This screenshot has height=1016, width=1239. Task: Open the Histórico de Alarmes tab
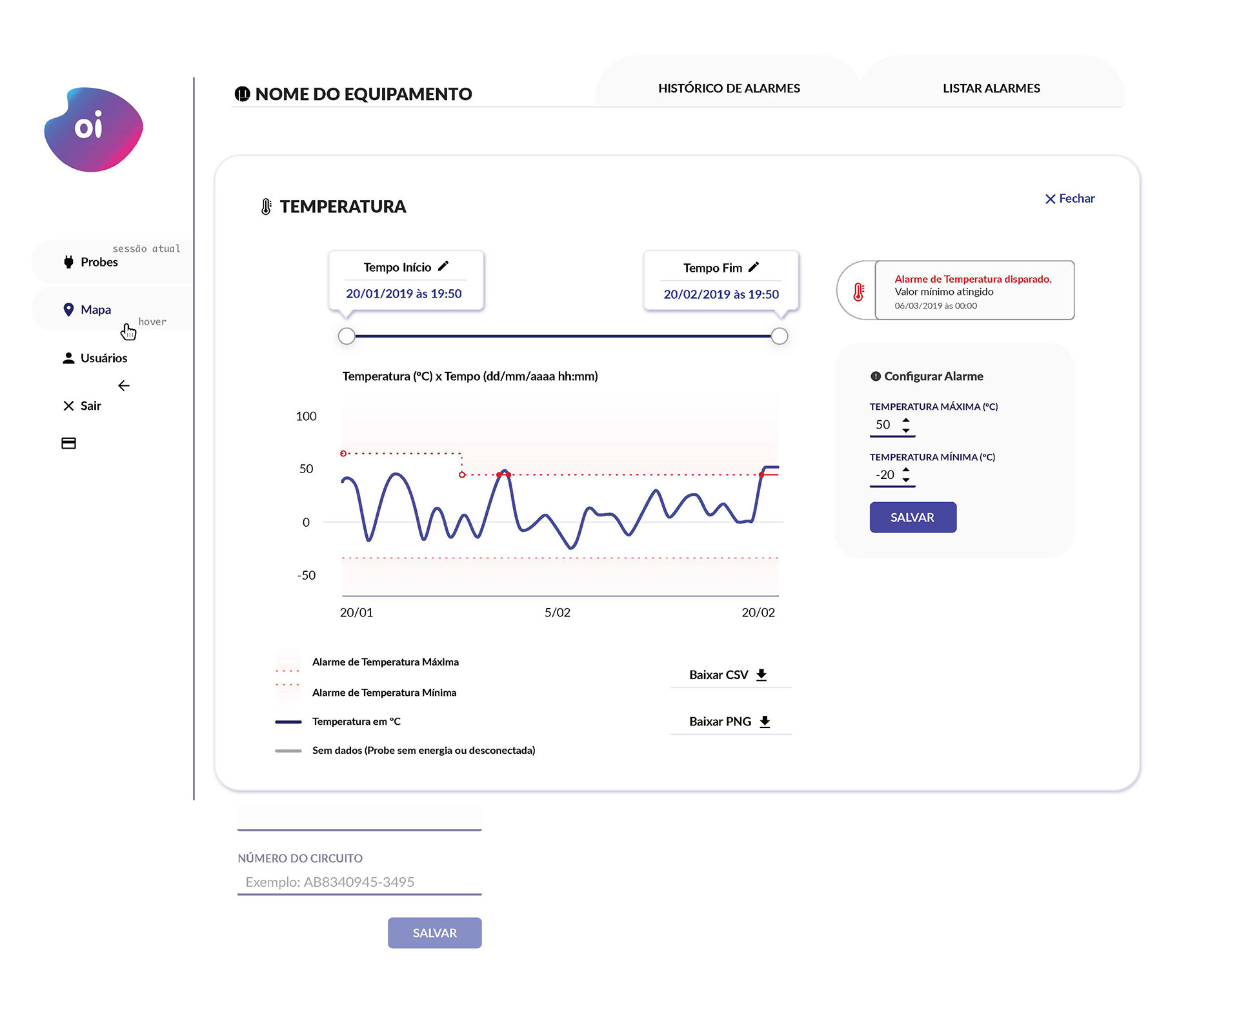(729, 88)
